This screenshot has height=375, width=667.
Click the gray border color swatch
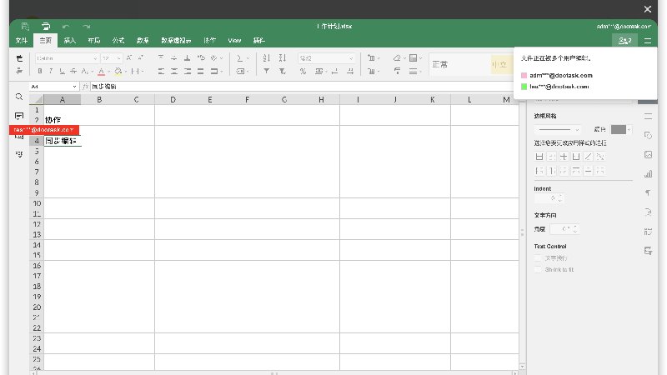(x=618, y=129)
